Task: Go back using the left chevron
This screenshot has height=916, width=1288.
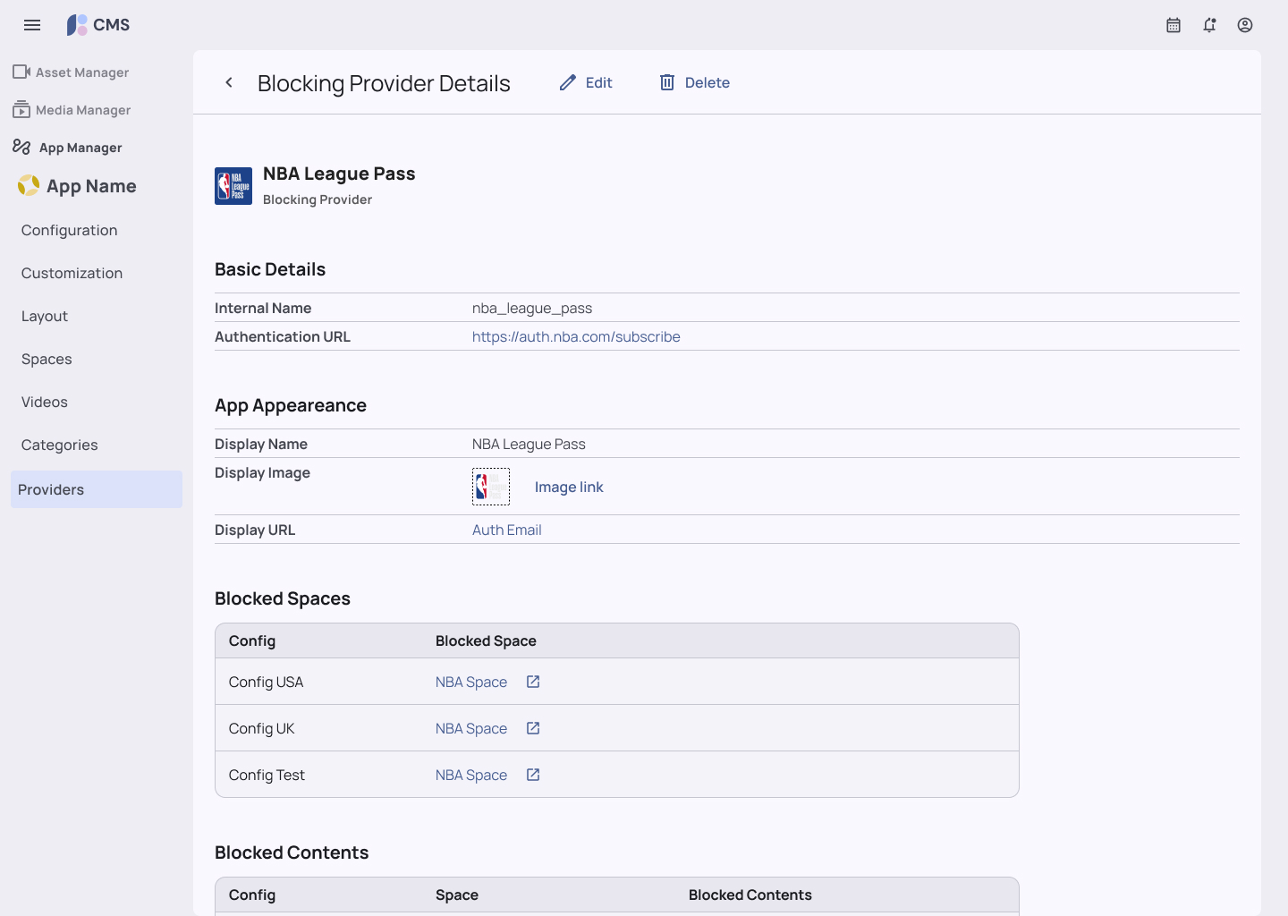Action: pyautogui.click(x=229, y=82)
